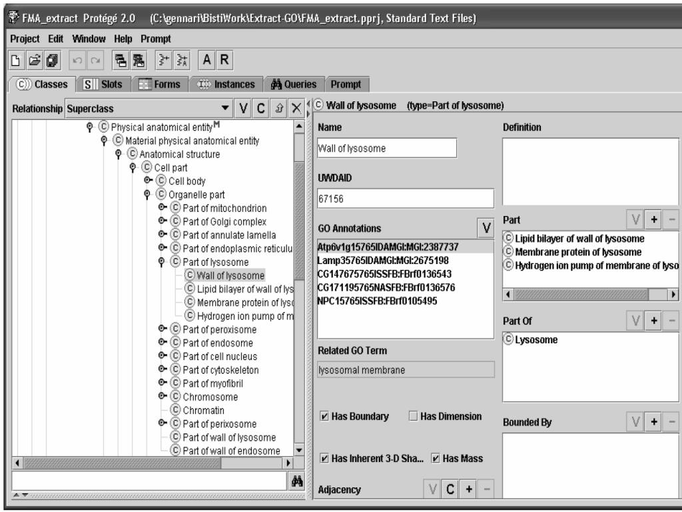Click the class tree horizontal scrollbar thumb
This screenshot has height=512, width=682.
[x=123, y=463]
